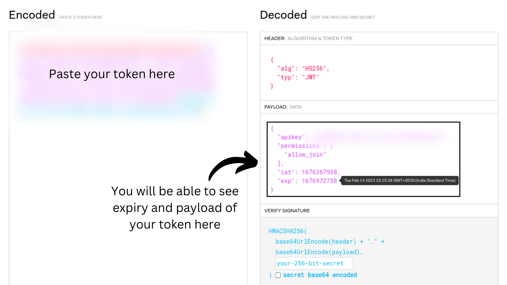Click the HMACSHA256( signature text

pyautogui.click(x=288, y=231)
